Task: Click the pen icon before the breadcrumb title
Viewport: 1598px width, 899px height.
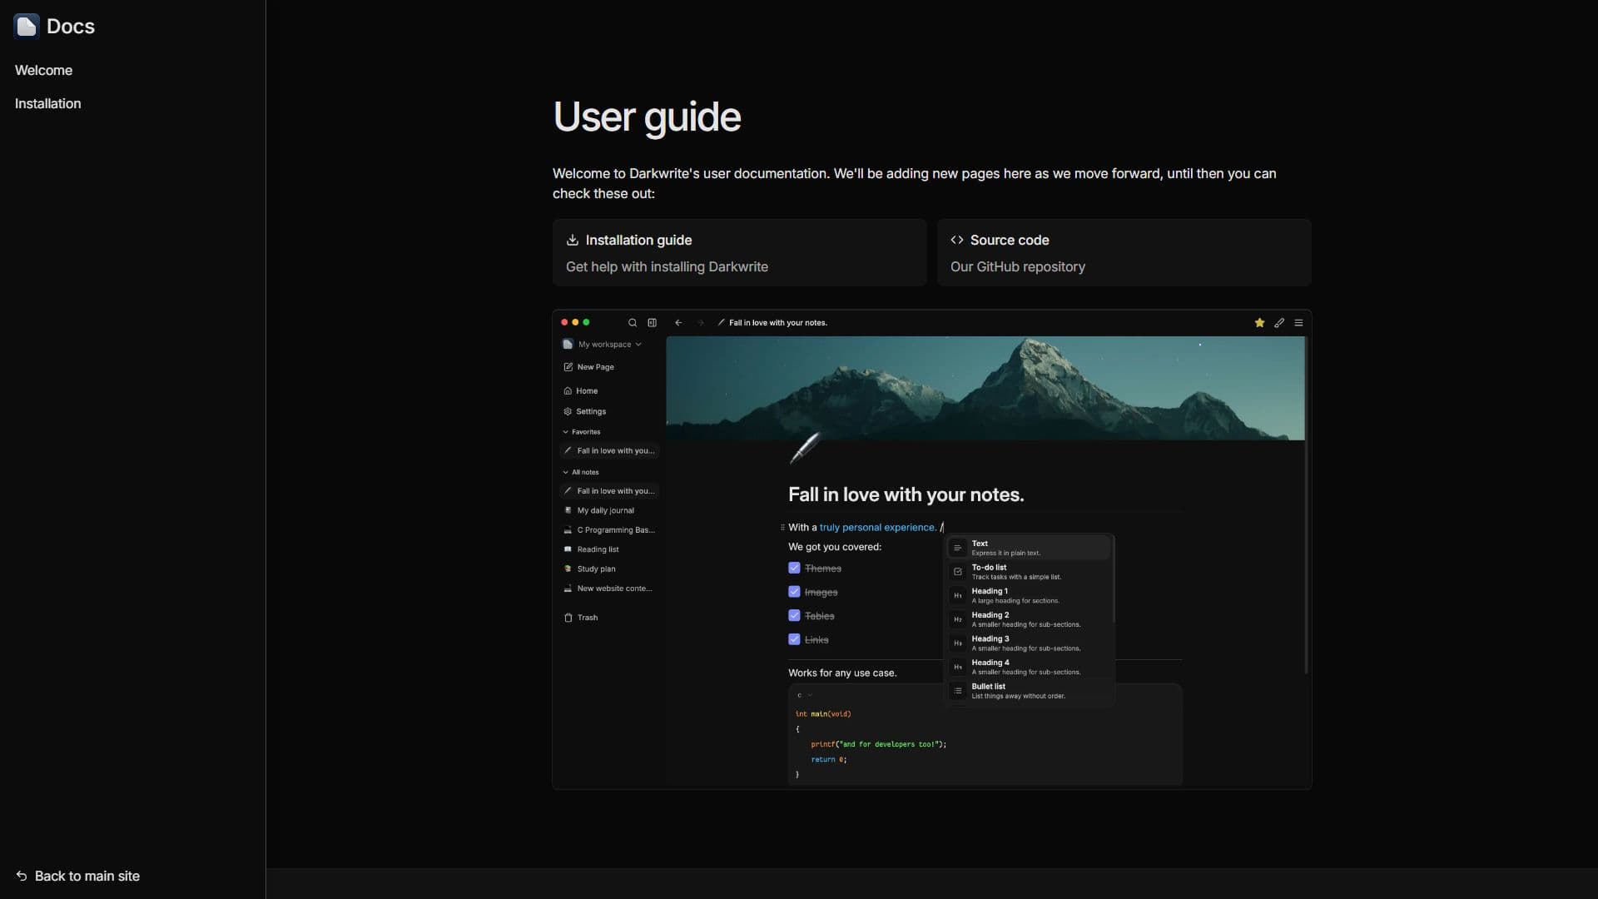Action: pos(721,323)
